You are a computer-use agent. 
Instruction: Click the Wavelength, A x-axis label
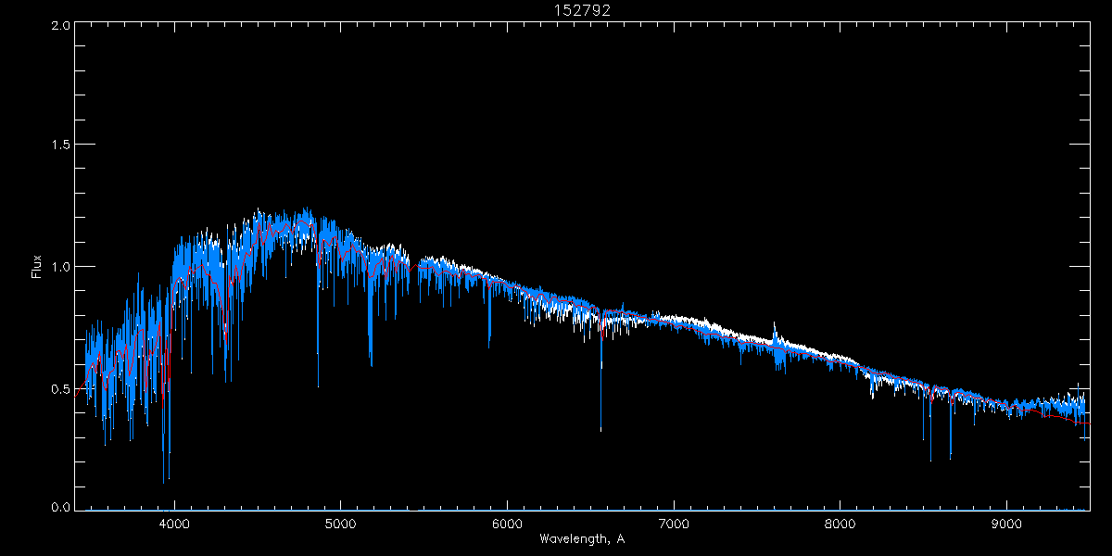coord(581,538)
